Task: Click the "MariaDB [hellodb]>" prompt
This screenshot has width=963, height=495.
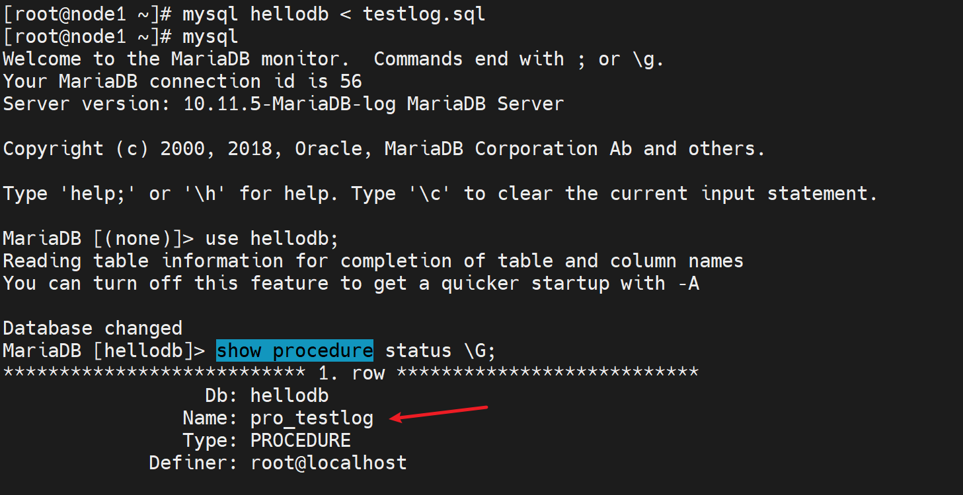Action: 104,350
